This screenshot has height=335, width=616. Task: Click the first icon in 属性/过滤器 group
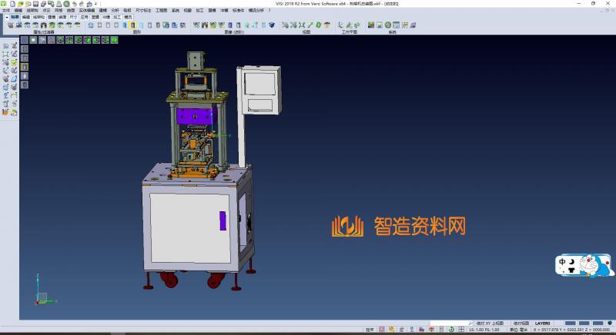coord(10,25)
